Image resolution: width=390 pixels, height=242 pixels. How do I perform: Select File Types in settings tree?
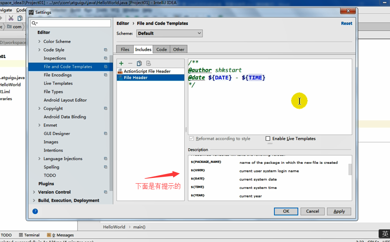[x=53, y=92]
